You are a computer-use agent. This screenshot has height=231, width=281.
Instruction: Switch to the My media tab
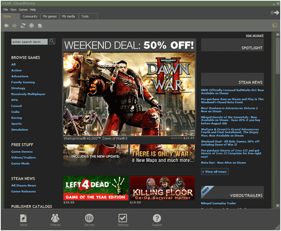click(69, 16)
